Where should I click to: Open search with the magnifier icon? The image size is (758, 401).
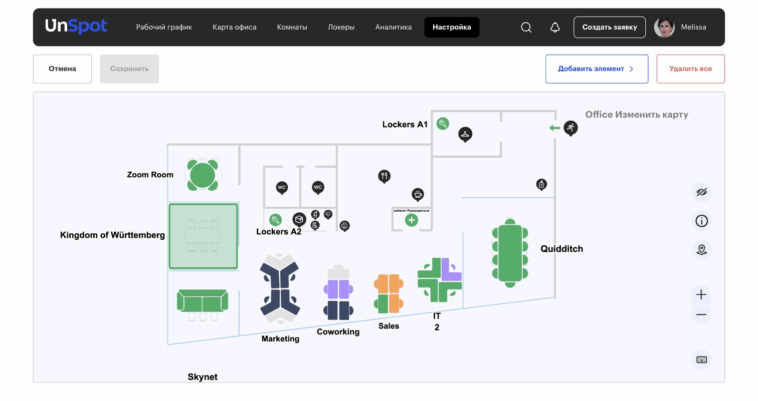pyautogui.click(x=526, y=28)
